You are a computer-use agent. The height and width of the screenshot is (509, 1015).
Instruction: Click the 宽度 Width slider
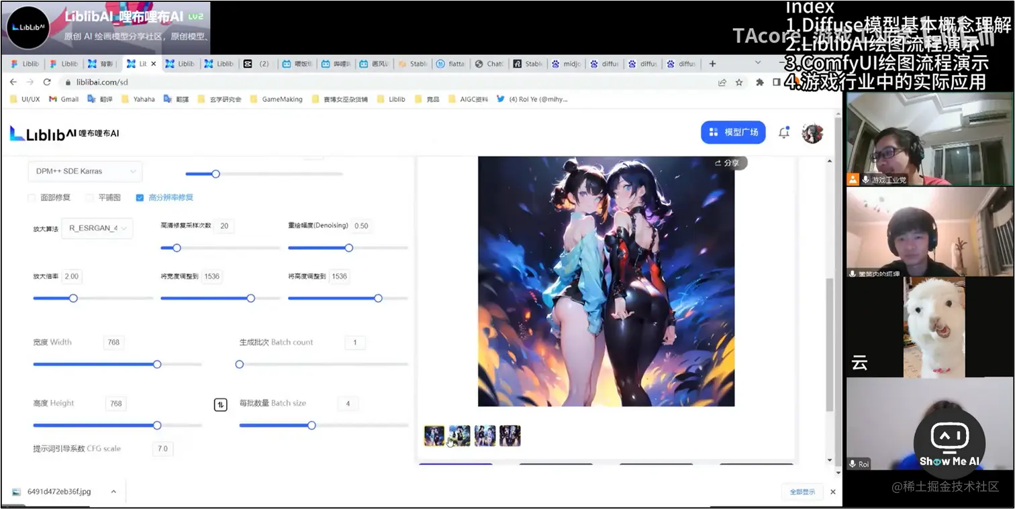[117, 365]
